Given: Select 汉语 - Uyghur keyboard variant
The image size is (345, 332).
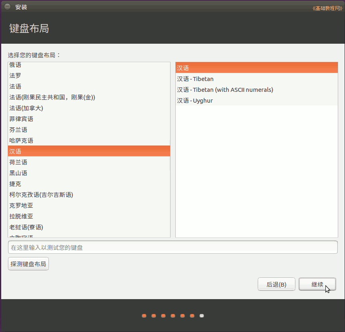Looking at the screenshot, I should (x=195, y=100).
